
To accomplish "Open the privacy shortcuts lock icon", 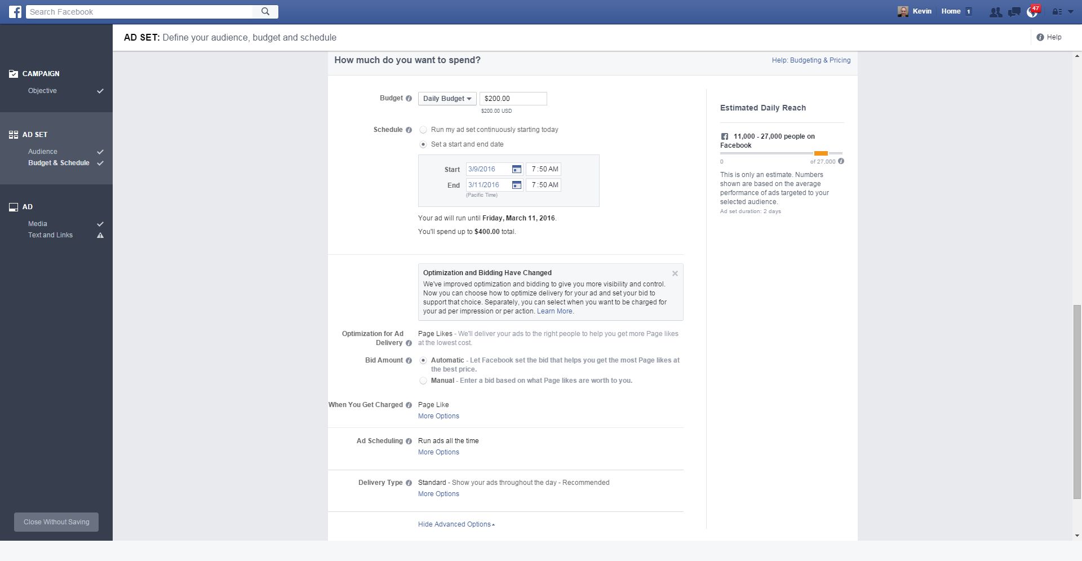I will coord(1057,11).
